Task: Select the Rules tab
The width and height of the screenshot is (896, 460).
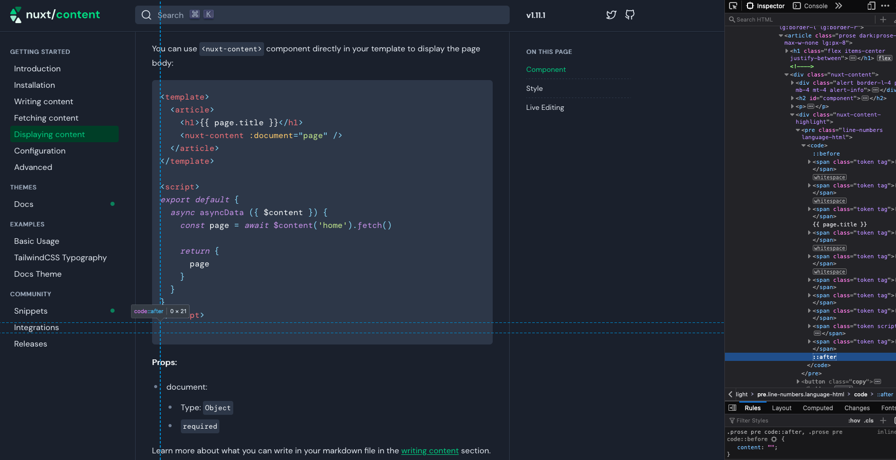Action: tap(753, 408)
